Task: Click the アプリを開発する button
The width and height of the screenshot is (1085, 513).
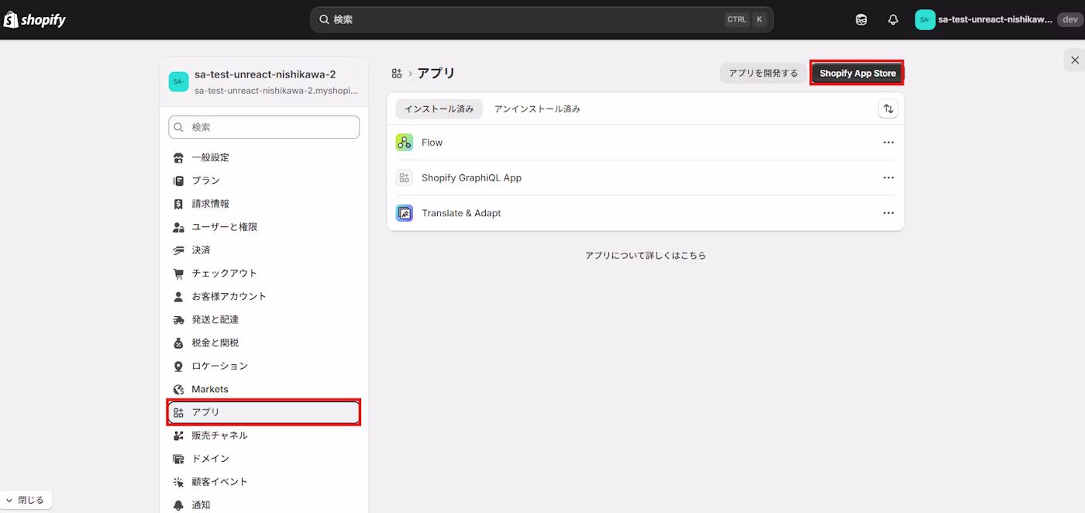Action: point(763,72)
